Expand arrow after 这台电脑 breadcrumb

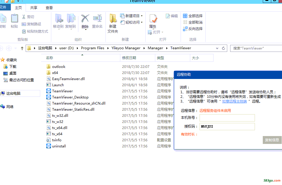56,48
